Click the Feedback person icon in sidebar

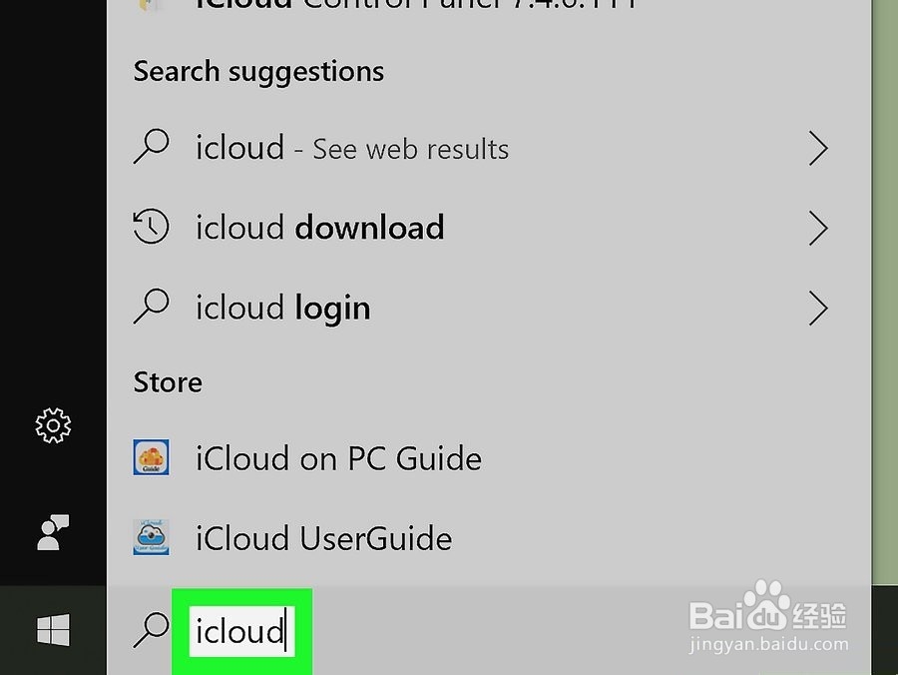53,533
